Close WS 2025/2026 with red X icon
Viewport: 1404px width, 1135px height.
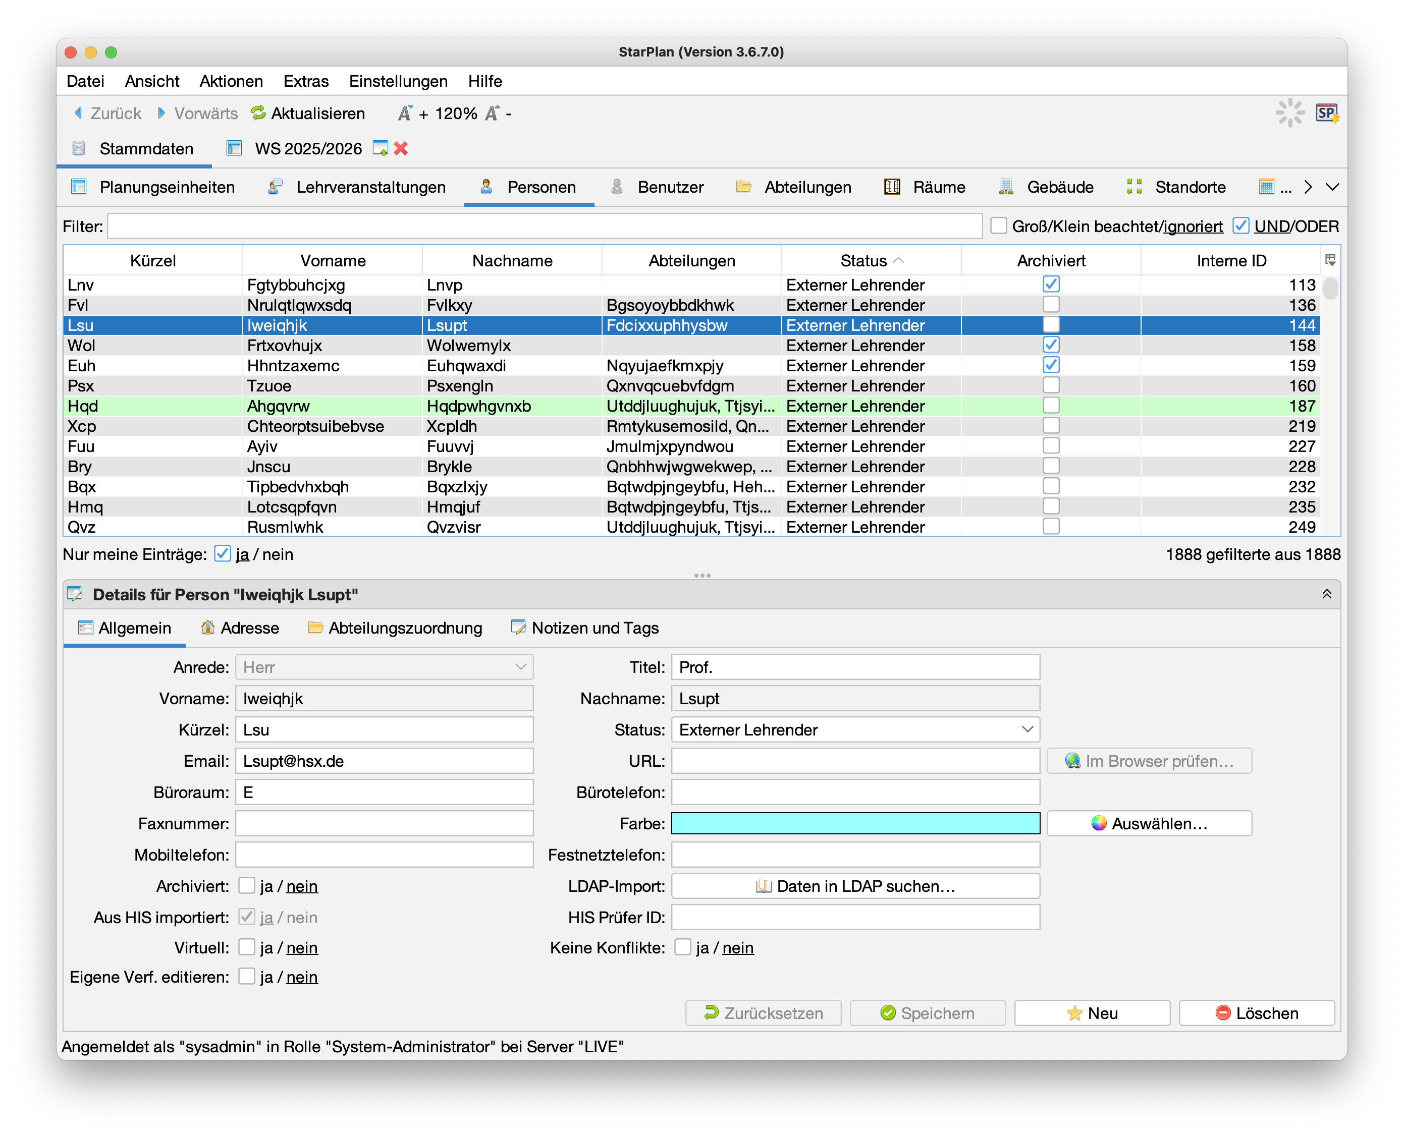(x=401, y=148)
